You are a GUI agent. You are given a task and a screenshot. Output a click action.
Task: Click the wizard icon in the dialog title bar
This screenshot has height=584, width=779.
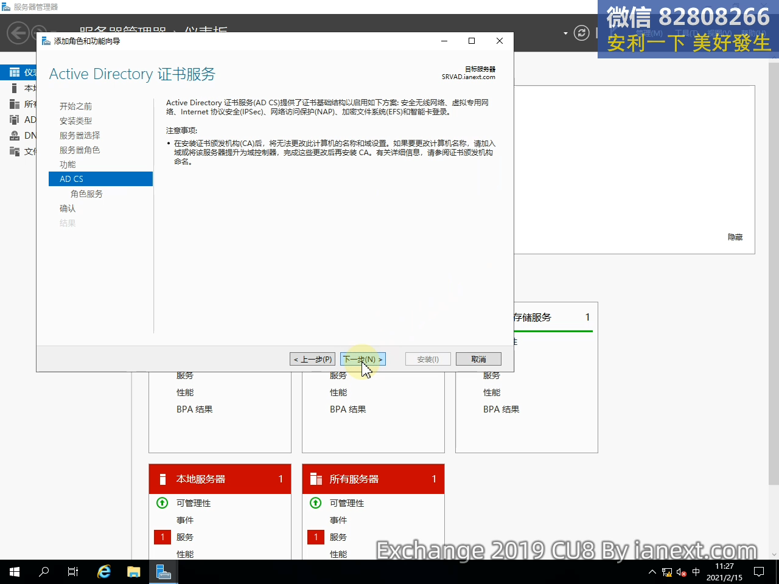[46, 41]
